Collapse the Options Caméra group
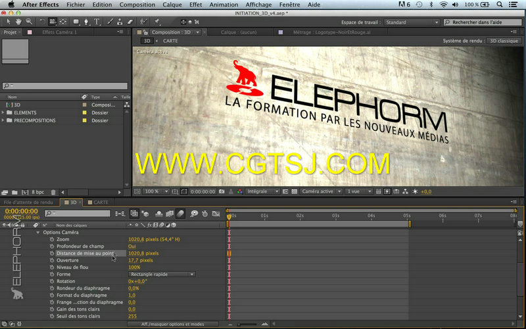 (38, 232)
